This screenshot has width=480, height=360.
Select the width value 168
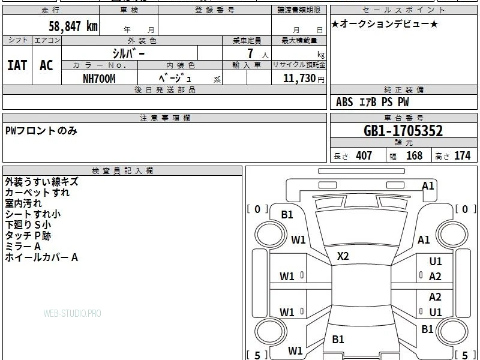(x=414, y=156)
